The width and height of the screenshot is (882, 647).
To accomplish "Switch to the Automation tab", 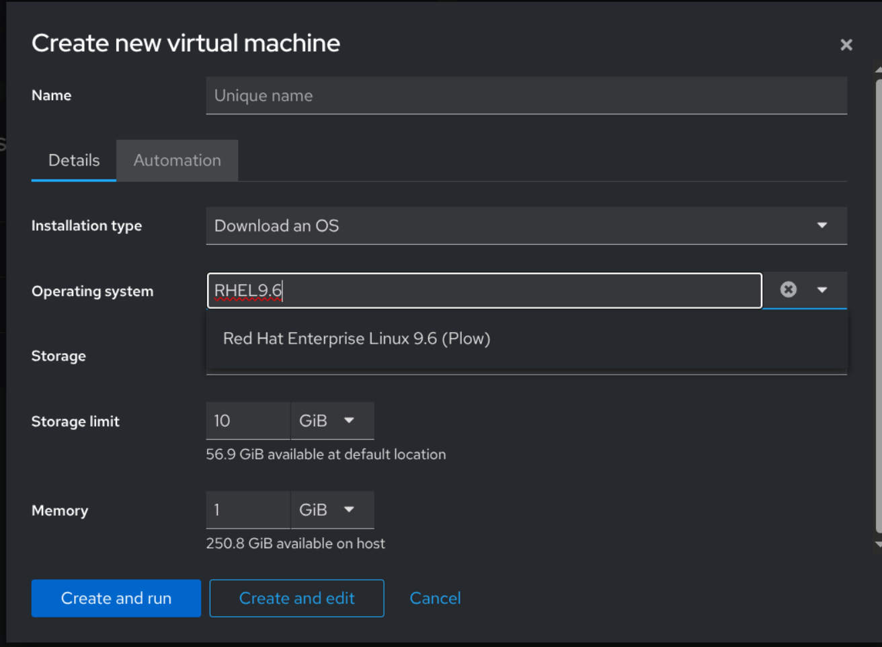I will click(x=177, y=161).
